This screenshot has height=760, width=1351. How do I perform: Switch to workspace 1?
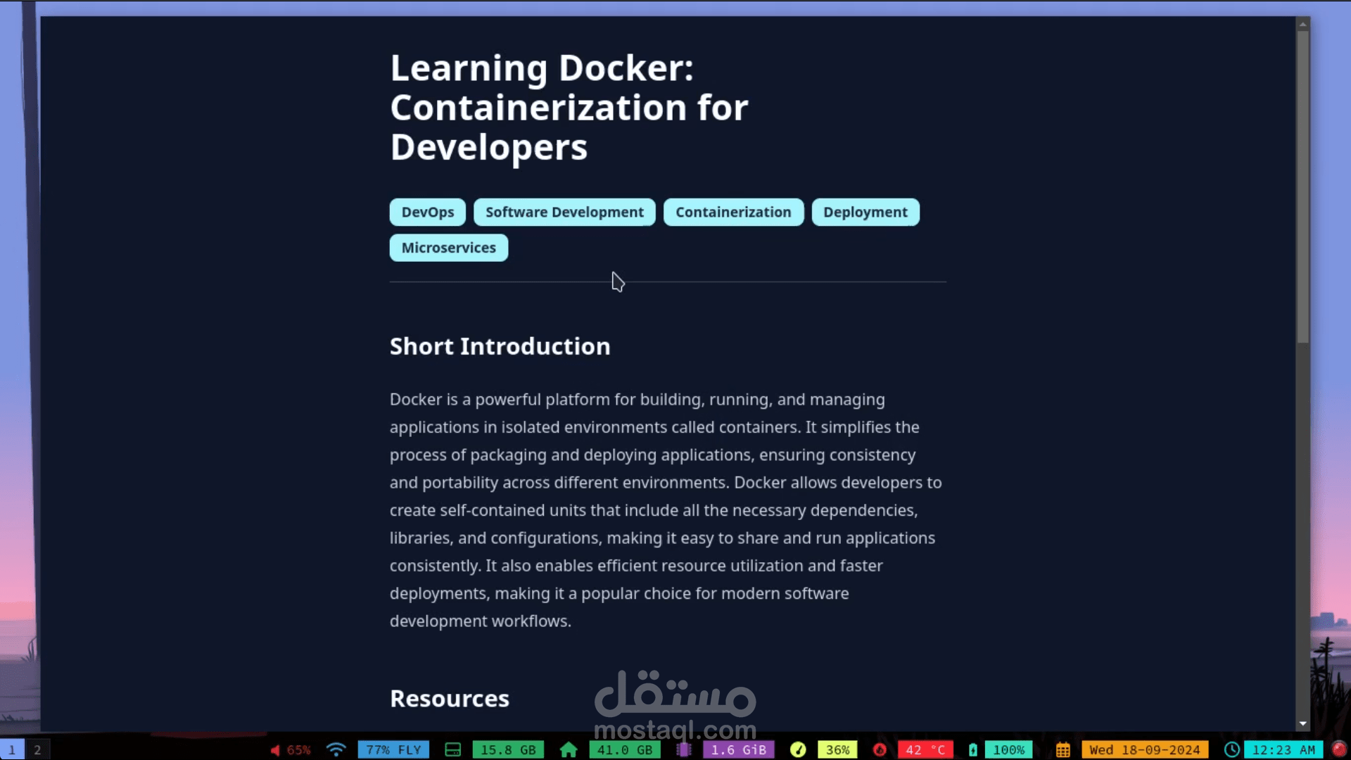12,749
